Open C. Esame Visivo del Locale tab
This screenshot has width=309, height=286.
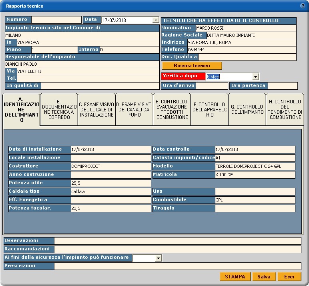coord(96,109)
